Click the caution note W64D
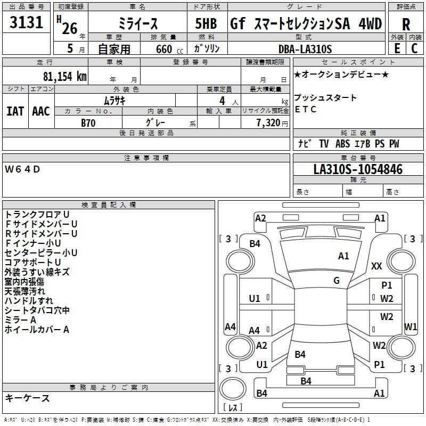The image size is (426, 426). click(x=22, y=169)
